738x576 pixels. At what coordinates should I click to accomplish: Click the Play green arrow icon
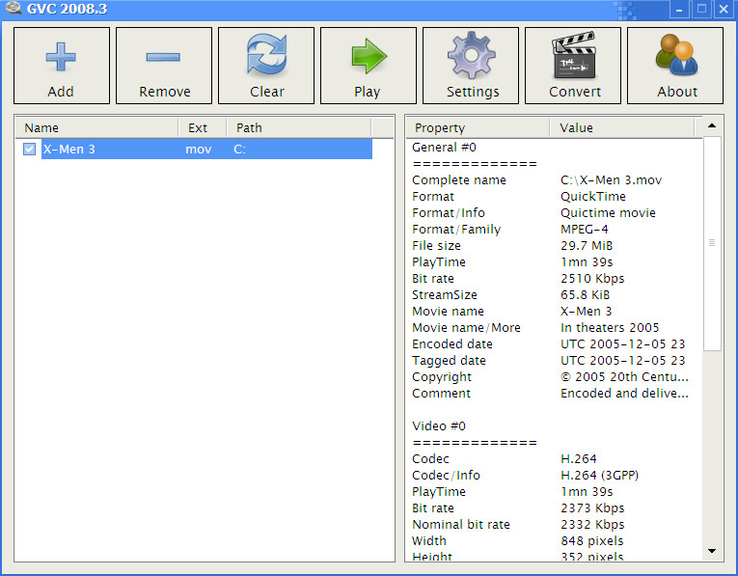369,56
